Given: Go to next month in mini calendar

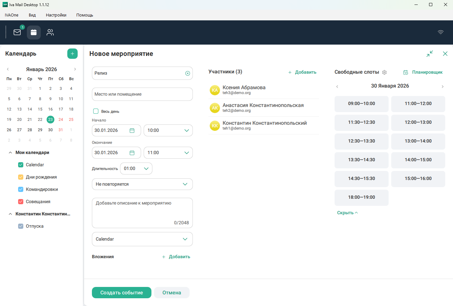Looking at the screenshot, I should [x=75, y=69].
